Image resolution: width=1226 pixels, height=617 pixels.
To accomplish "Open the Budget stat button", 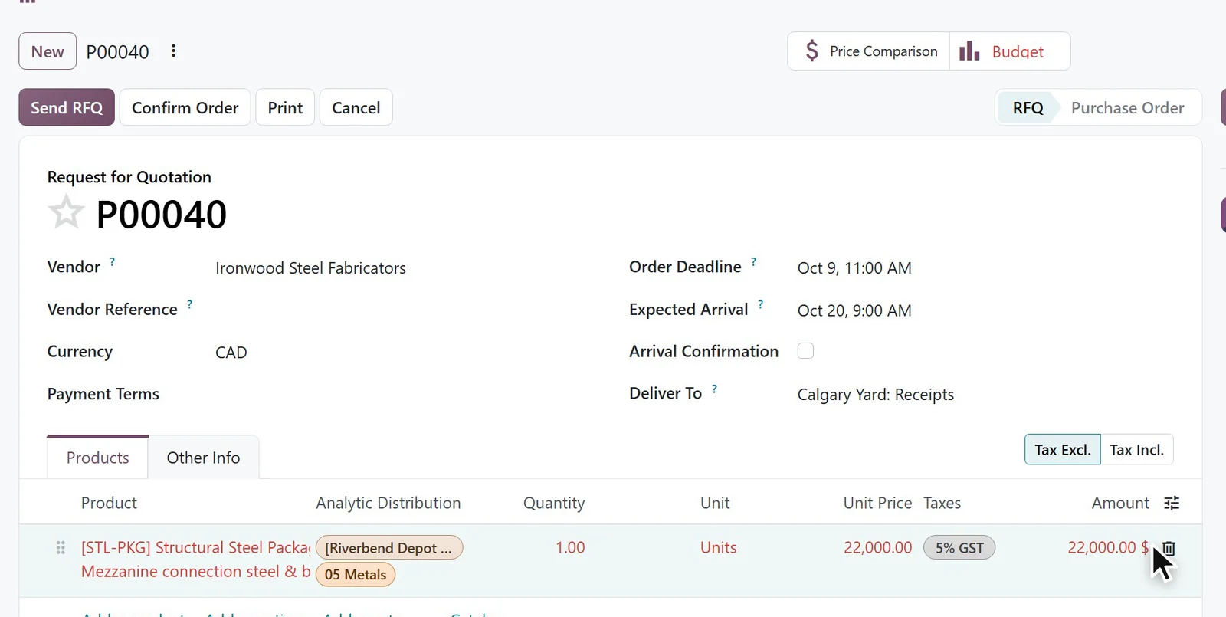I will [1009, 51].
